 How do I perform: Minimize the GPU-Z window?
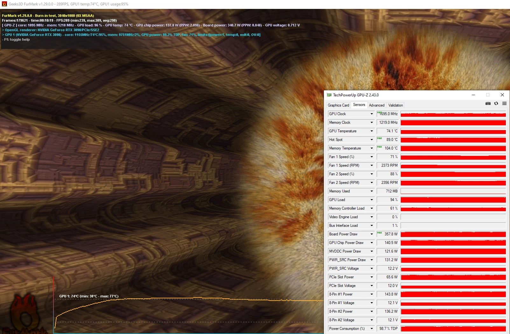point(473,95)
